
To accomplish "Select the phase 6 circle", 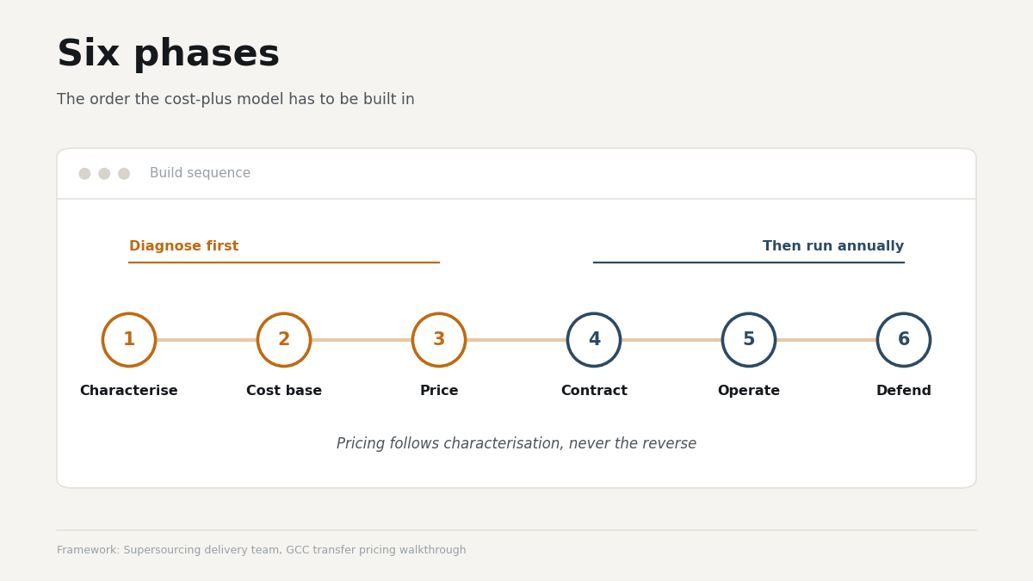I will (x=904, y=340).
